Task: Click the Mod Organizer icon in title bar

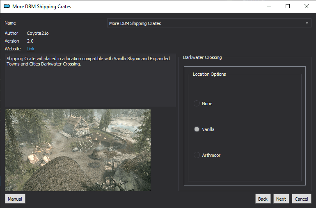Action: pyautogui.click(x=7, y=7)
